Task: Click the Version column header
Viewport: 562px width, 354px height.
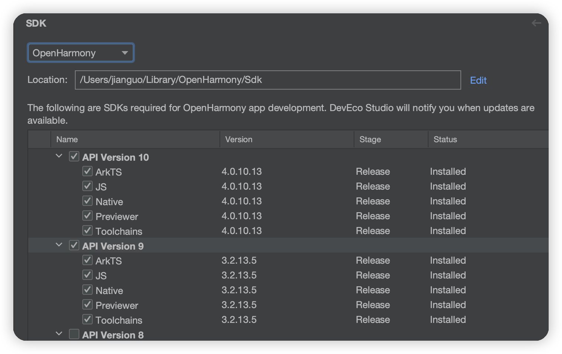Action: tap(287, 140)
